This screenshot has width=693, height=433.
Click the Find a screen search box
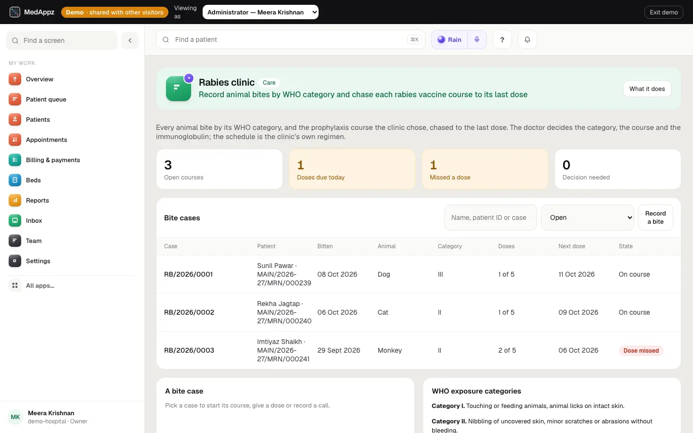click(x=62, y=40)
